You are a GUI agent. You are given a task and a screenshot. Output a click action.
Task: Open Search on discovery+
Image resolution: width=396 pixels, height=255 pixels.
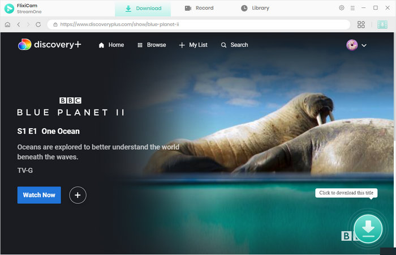[234, 45]
